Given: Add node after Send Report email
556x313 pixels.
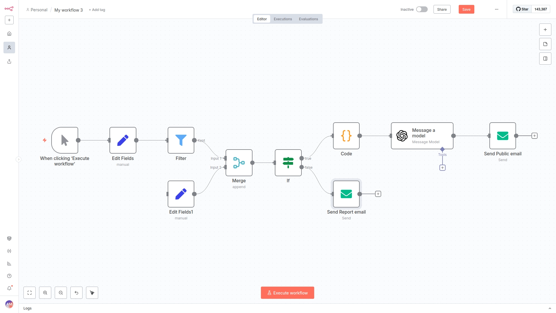Looking at the screenshot, I should (x=378, y=194).
